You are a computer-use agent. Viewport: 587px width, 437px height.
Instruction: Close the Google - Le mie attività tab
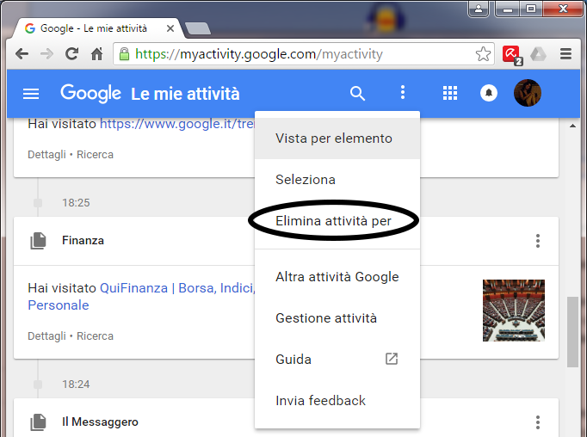pyautogui.click(x=170, y=28)
